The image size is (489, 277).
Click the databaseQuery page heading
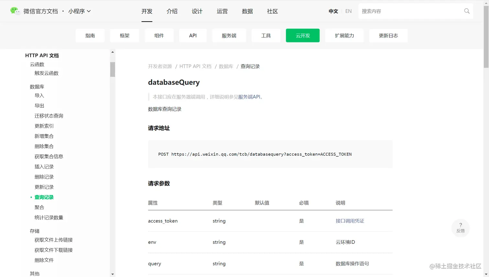tap(174, 82)
